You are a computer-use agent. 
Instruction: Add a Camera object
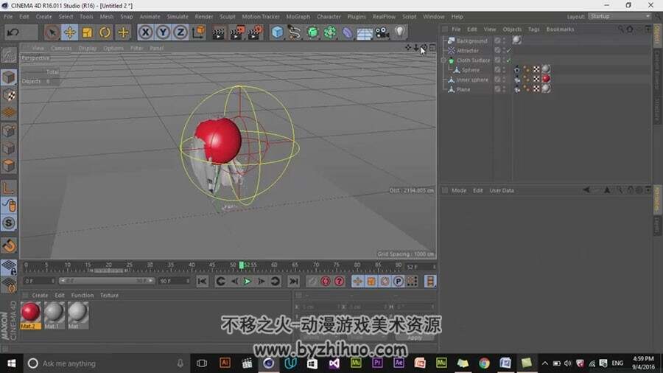point(382,32)
